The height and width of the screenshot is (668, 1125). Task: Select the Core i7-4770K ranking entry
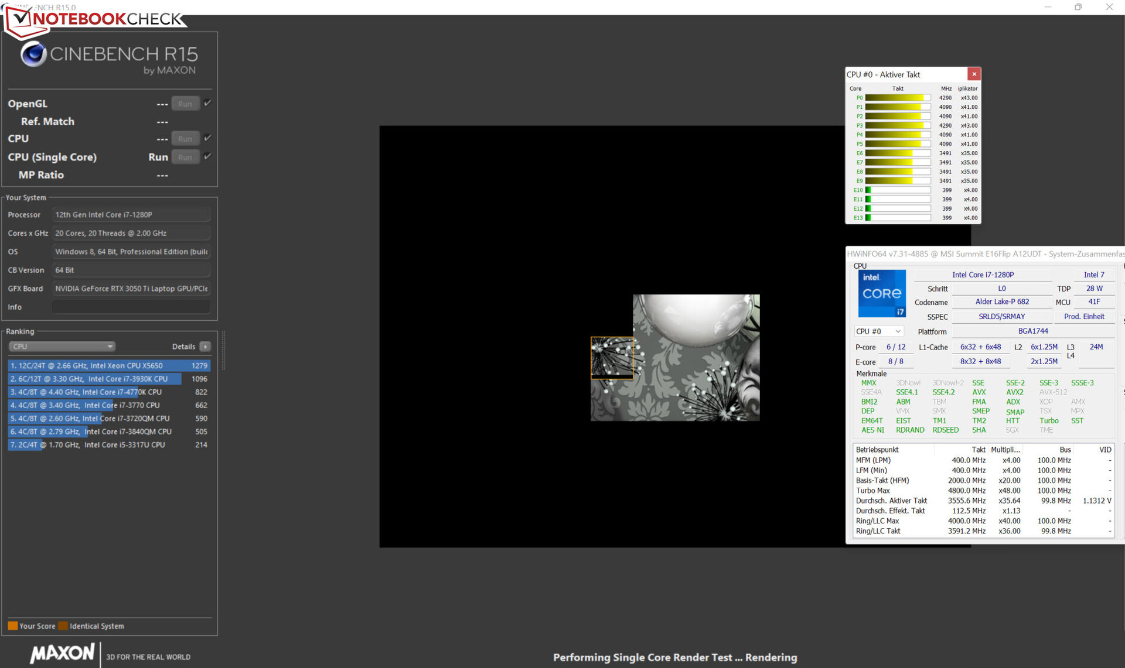click(109, 392)
